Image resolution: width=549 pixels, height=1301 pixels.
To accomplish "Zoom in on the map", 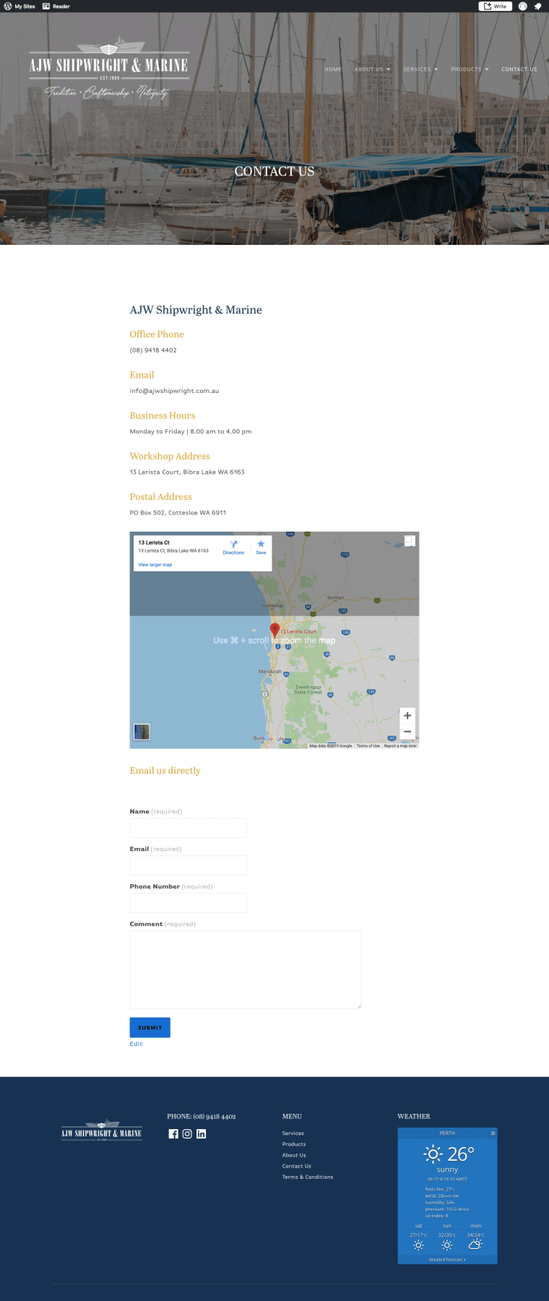I will [x=407, y=715].
